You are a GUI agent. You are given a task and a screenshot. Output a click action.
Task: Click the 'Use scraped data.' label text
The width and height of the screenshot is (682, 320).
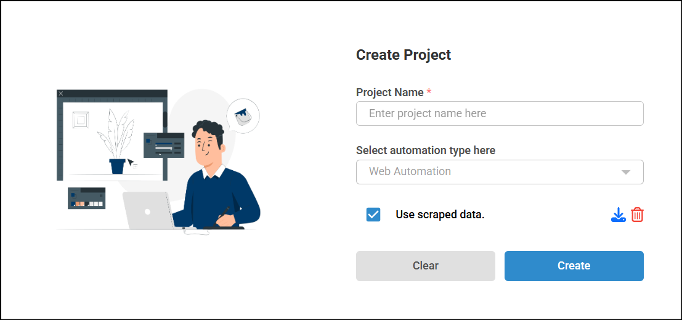(x=440, y=215)
